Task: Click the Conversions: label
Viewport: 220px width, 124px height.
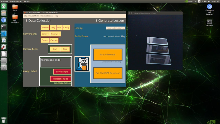Action: [x=30, y=34]
